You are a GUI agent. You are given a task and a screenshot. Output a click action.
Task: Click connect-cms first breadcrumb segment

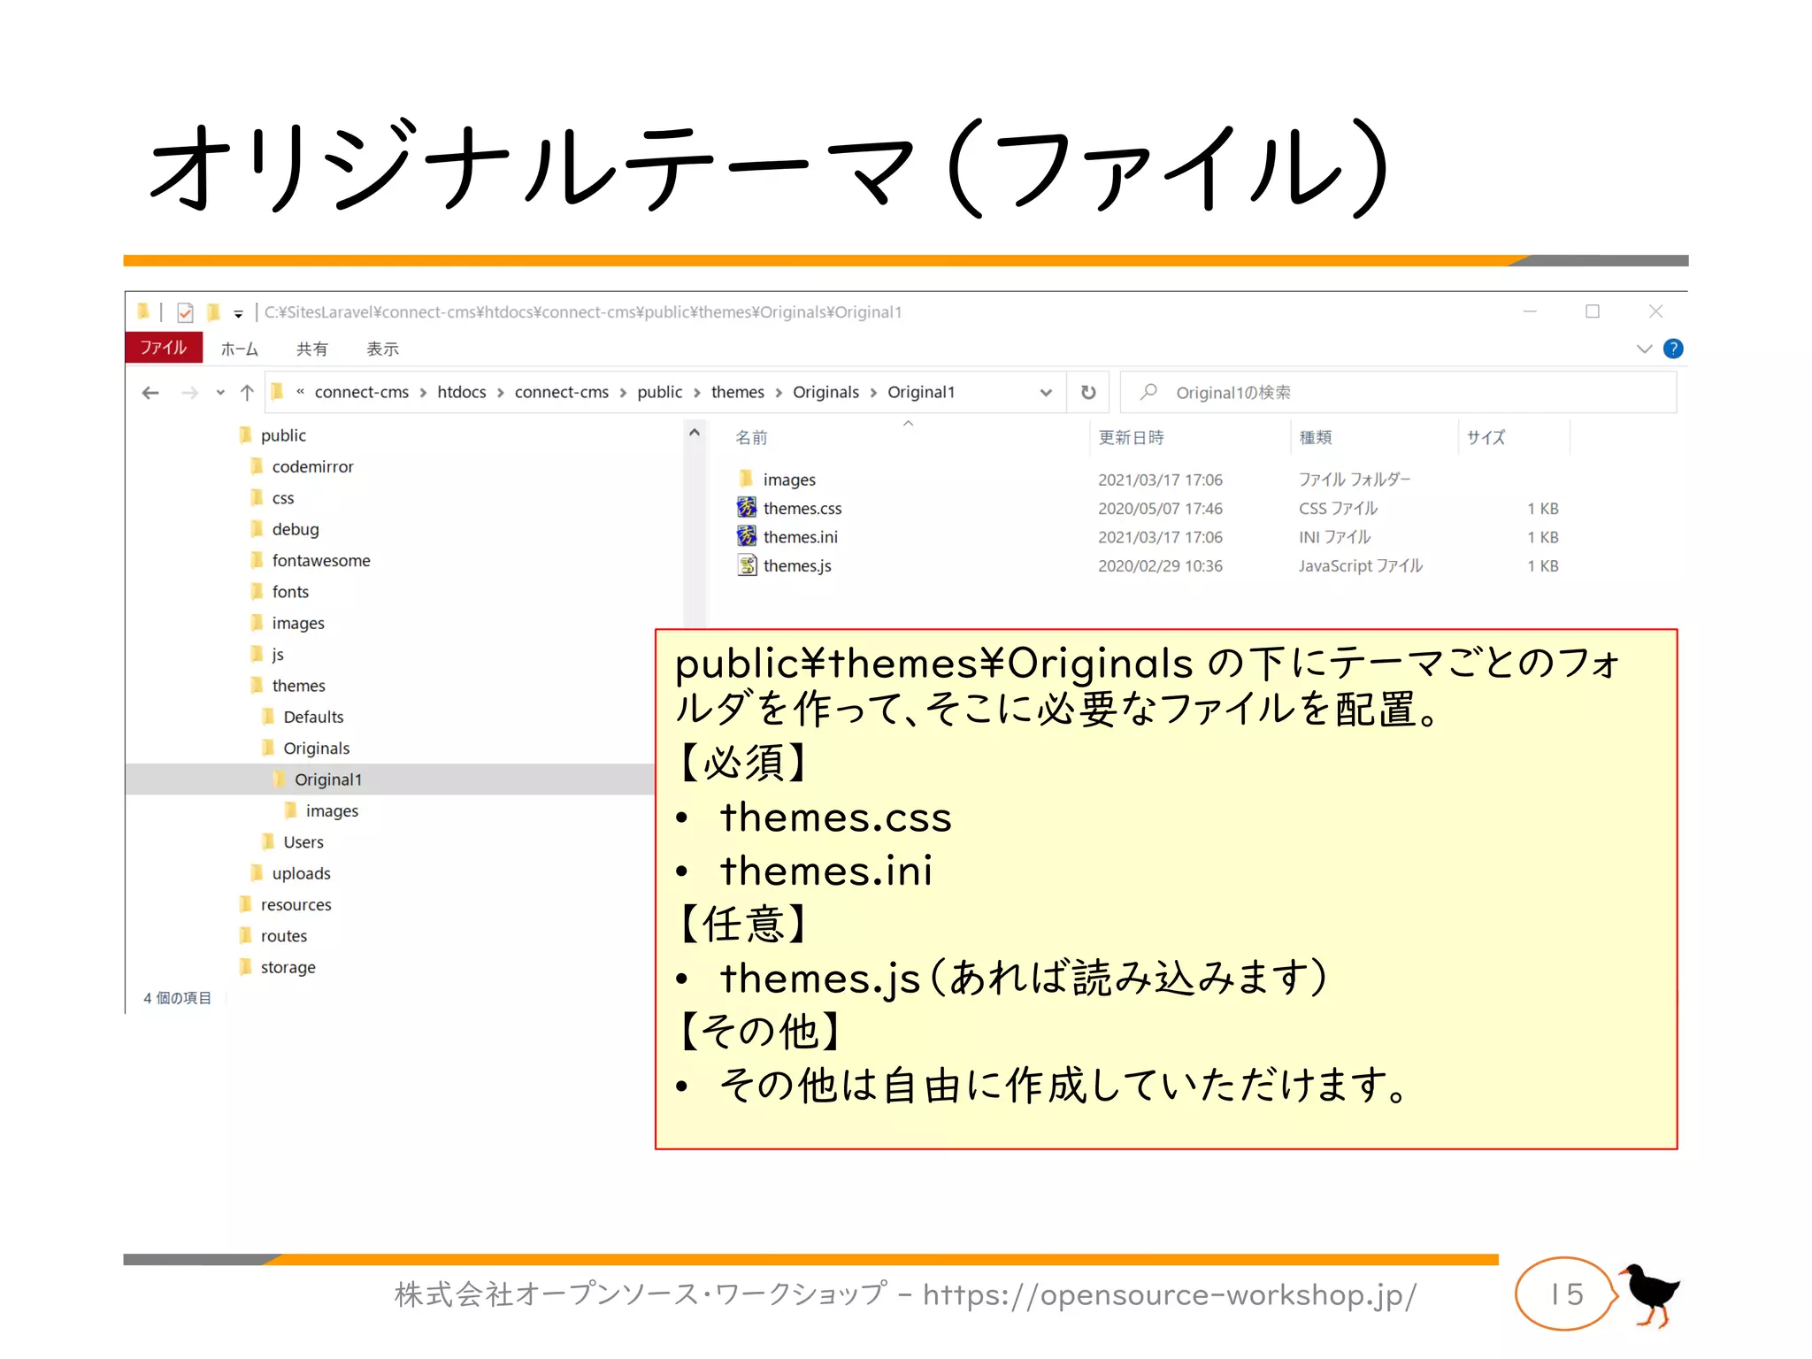click(362, 392)
